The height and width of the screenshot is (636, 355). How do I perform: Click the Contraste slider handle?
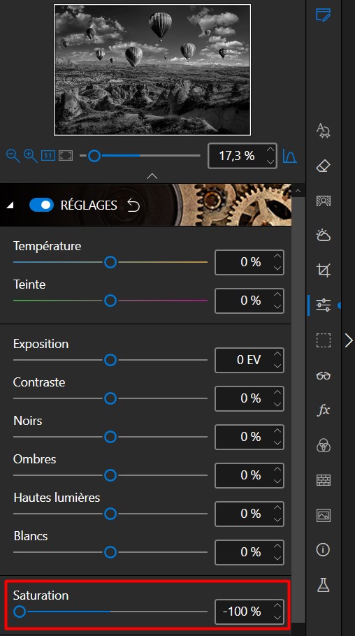[110, 398]
